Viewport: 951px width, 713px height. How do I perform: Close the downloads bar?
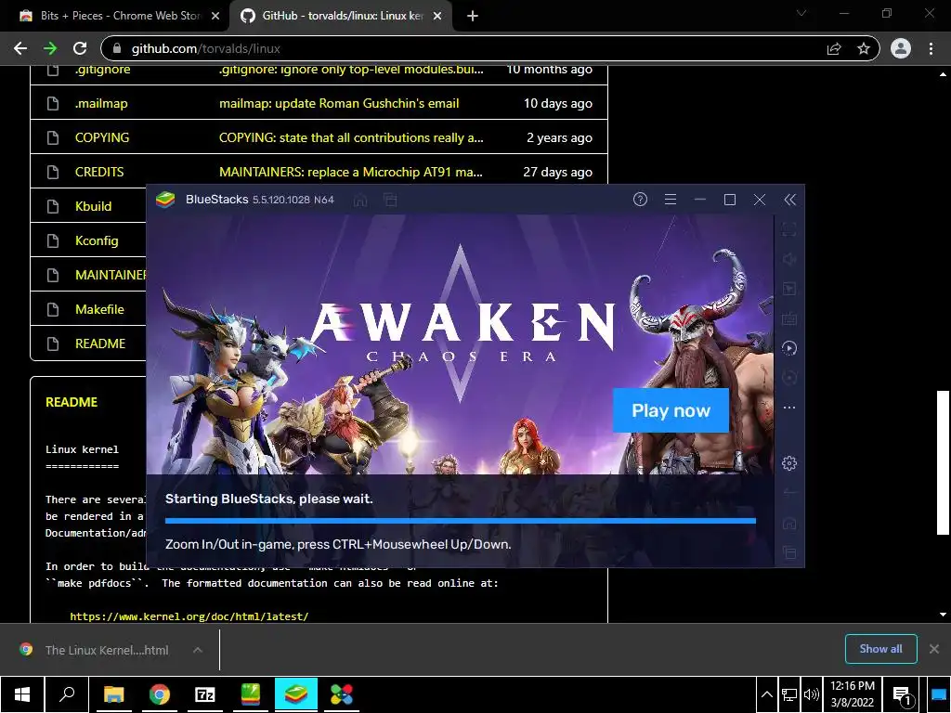[934, 649]
